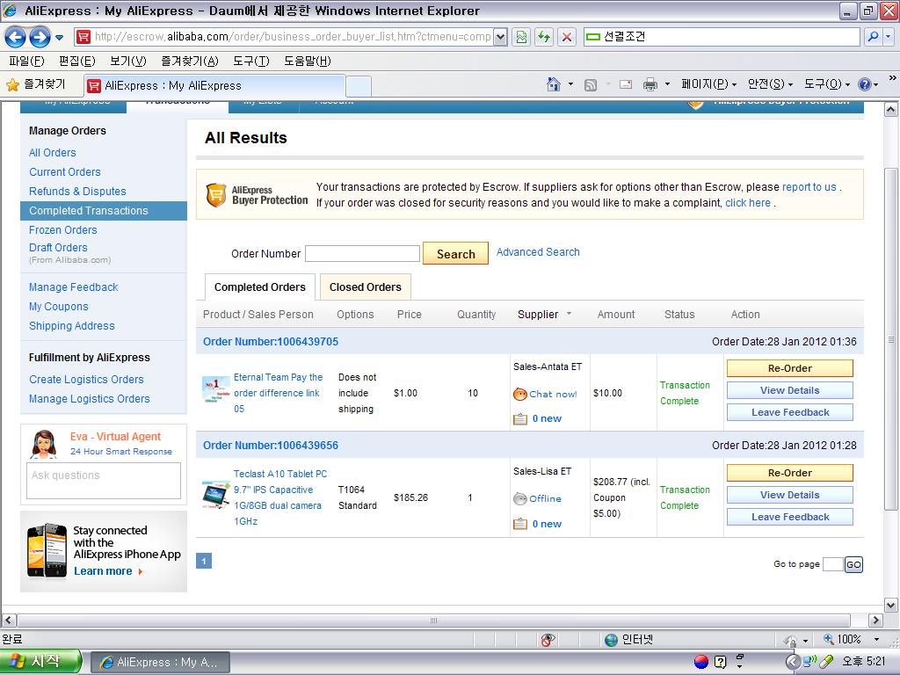
Task: Click the RSS feeds icon
Action: [x=590, y=85]
